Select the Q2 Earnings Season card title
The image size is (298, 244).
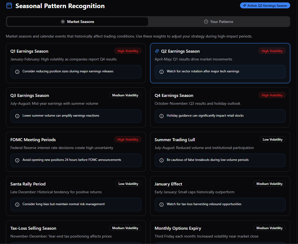point(180,51)
